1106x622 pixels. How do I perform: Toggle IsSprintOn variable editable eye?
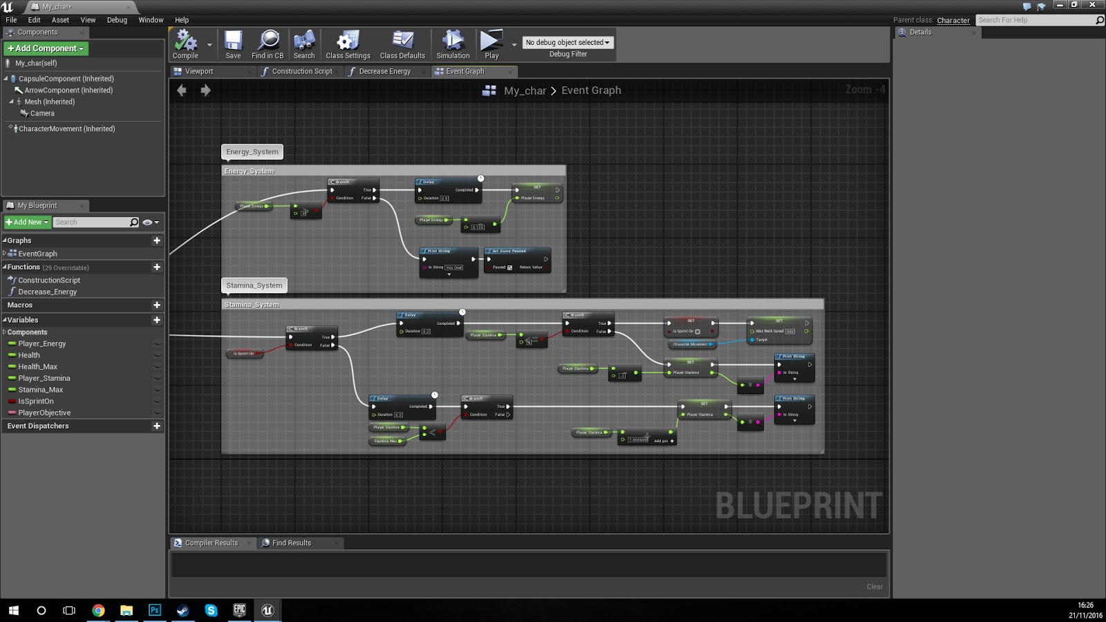pos(157,401)
